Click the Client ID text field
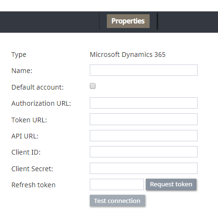Viewport: 218px width, 220px height. 143,152
